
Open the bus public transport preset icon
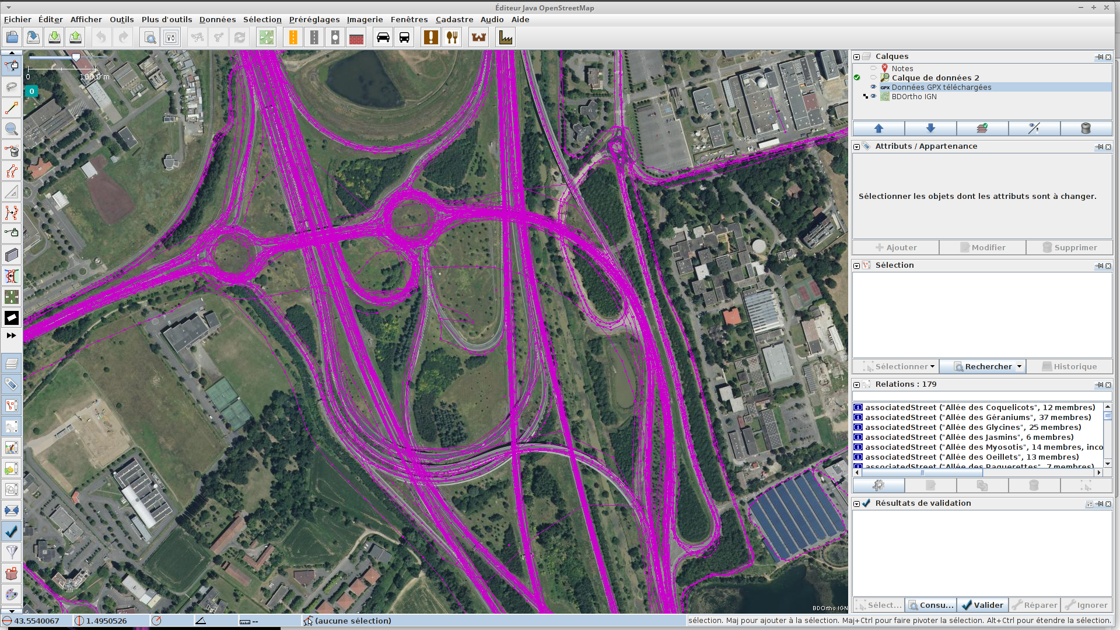pyautogui.click(x=404, y=37)
